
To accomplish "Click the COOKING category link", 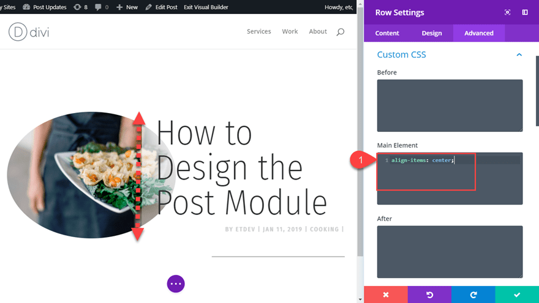I will [x=324, y=229].
